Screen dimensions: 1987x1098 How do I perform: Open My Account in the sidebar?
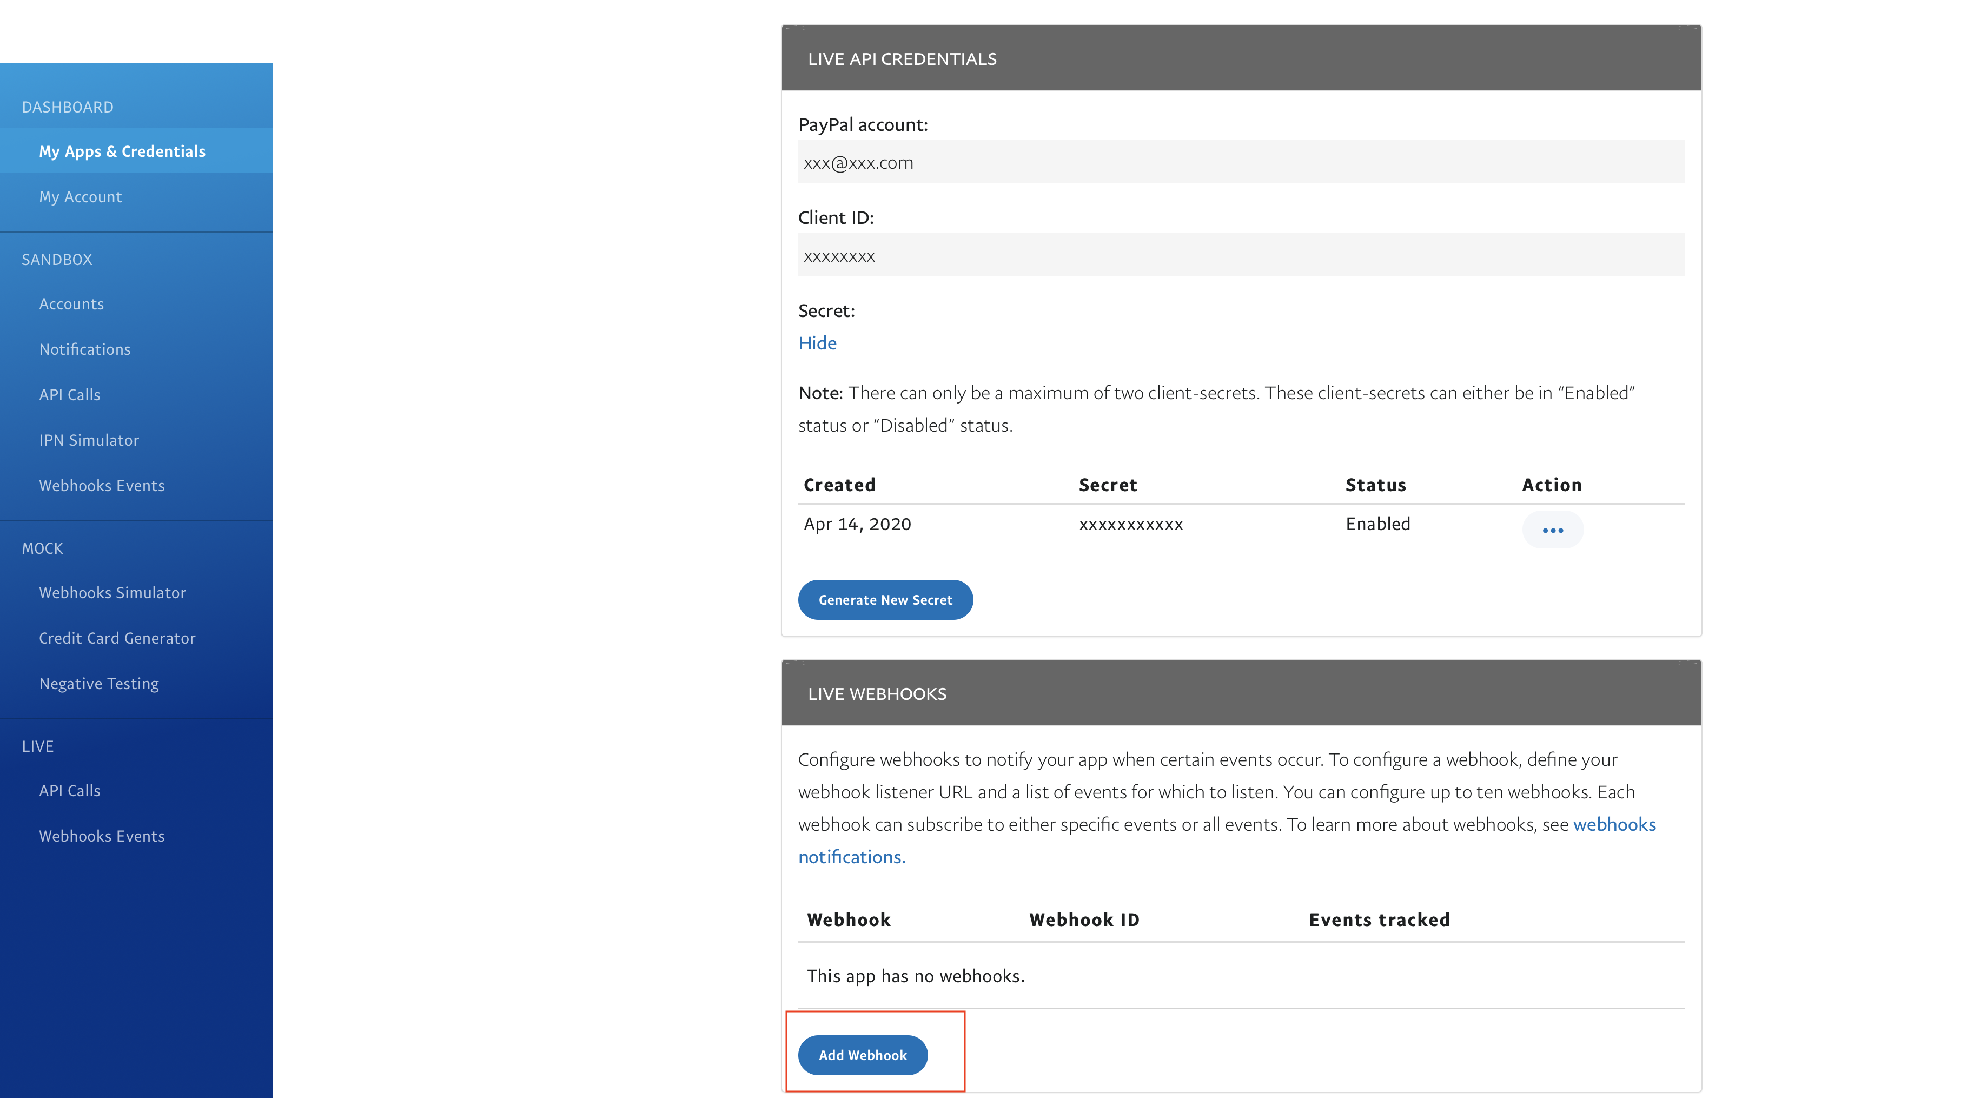pyautogui.click(x=80, y=197)
